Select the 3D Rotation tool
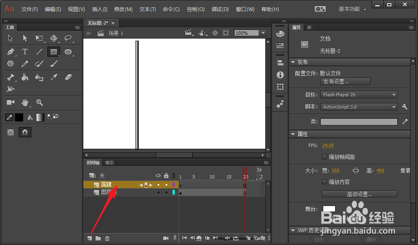 [x=54, y=39]
